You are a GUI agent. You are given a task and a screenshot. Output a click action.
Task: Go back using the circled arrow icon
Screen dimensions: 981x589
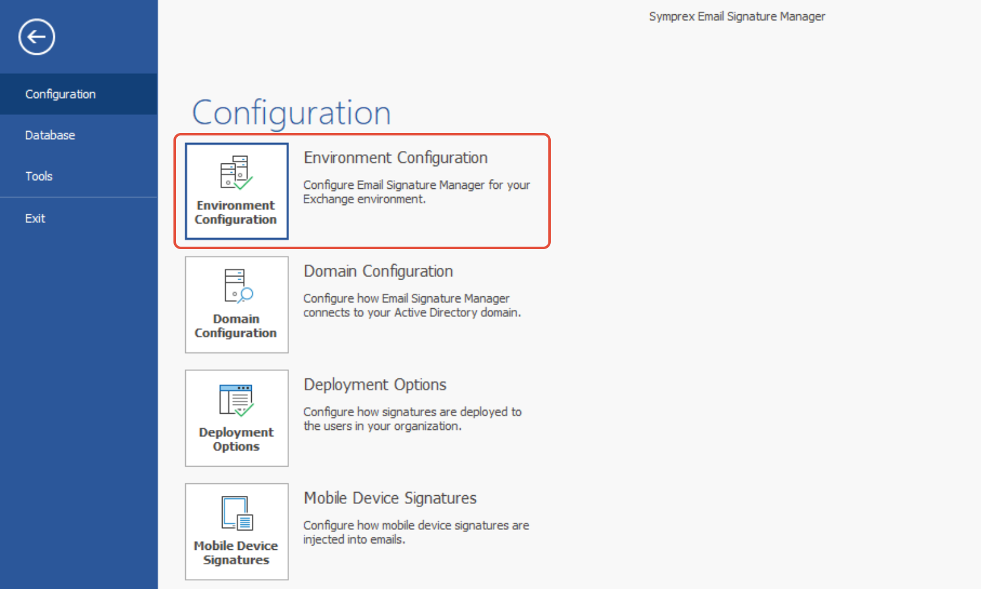click(x=37, y=37)
